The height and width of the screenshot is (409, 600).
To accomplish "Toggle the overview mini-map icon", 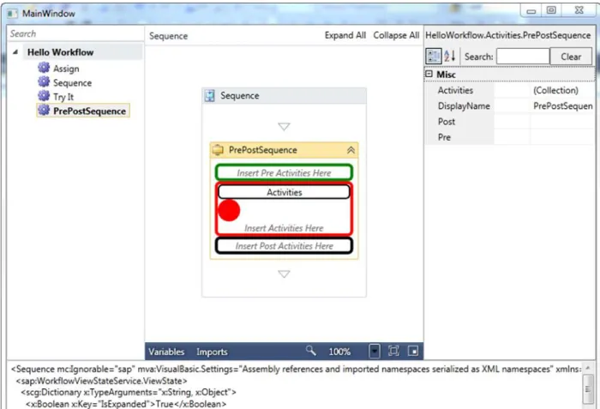I will [x=413, y=351].
